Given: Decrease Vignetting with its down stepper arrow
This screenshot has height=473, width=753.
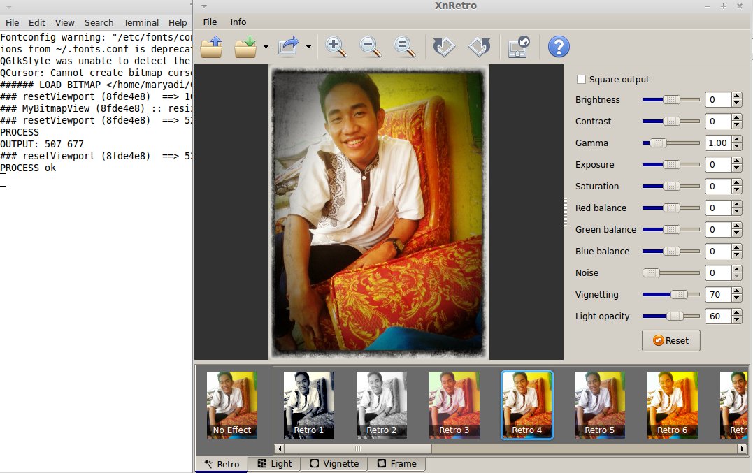Looking at the screenshot, I should pyautogui.click(x=737, y=298).
